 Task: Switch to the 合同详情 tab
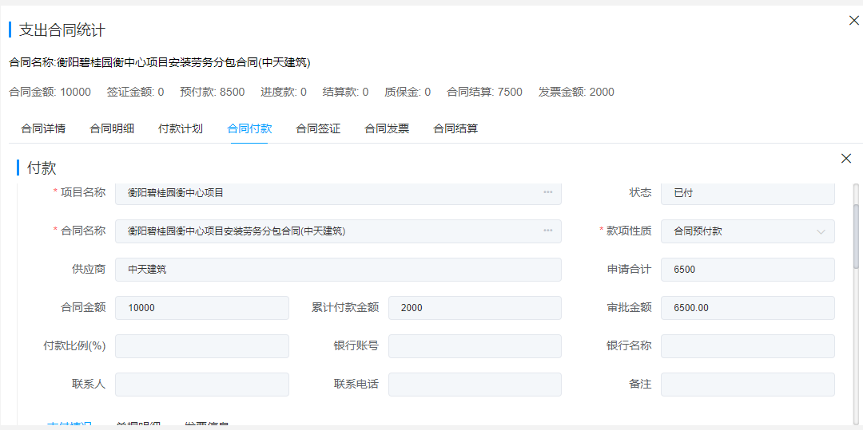click(x=43, y=129)
